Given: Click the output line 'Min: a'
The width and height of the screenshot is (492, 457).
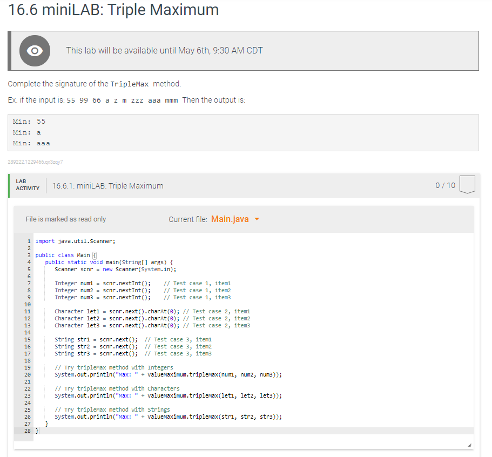Looking at the screenshot, I should point(26,132).
